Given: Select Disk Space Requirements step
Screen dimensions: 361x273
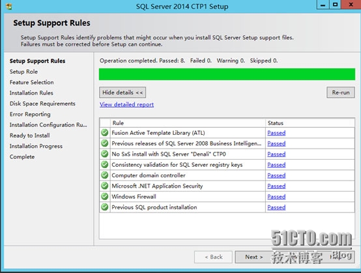Looking at the screenshot, I should 42,104.
